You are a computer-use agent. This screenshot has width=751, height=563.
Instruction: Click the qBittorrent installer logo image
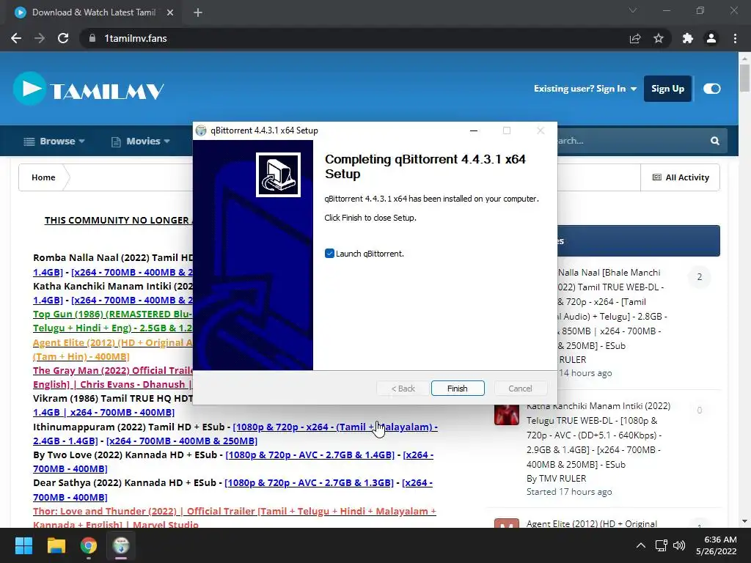pos(278,174)
